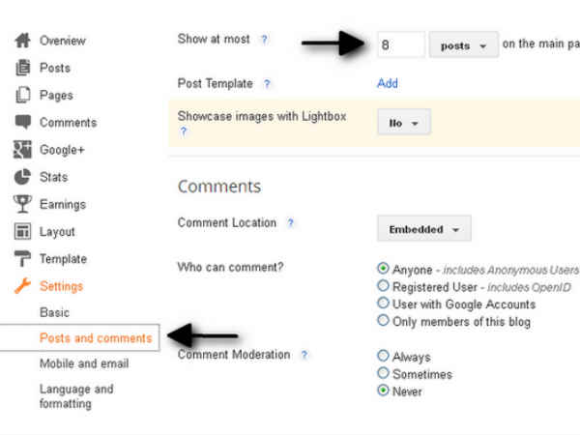The height and width of the screenshot is (435, 580).
Task: Open the Embedded comment location dropdown
Action: tap(424, 229)
